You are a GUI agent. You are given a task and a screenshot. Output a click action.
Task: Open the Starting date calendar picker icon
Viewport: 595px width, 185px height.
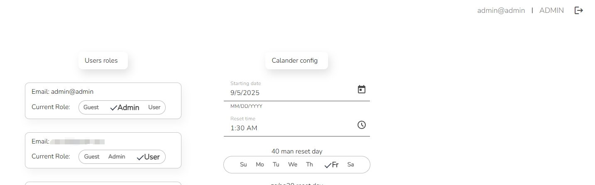coord(362,89)
